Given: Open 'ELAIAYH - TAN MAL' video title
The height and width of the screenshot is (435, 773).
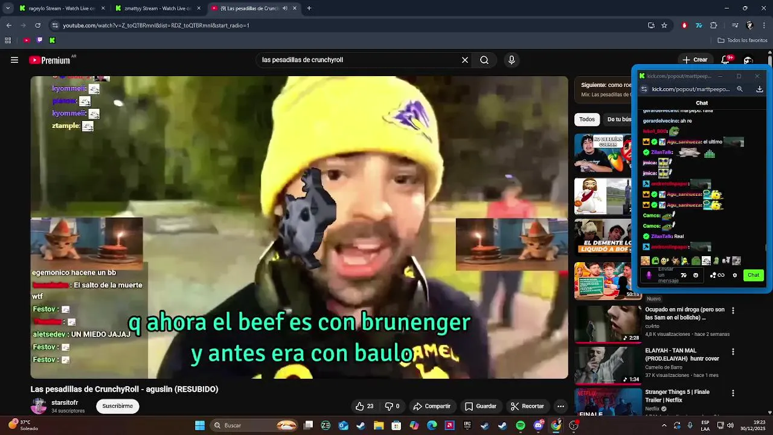Looking at the screenshot, I should [x=682, y=355].
